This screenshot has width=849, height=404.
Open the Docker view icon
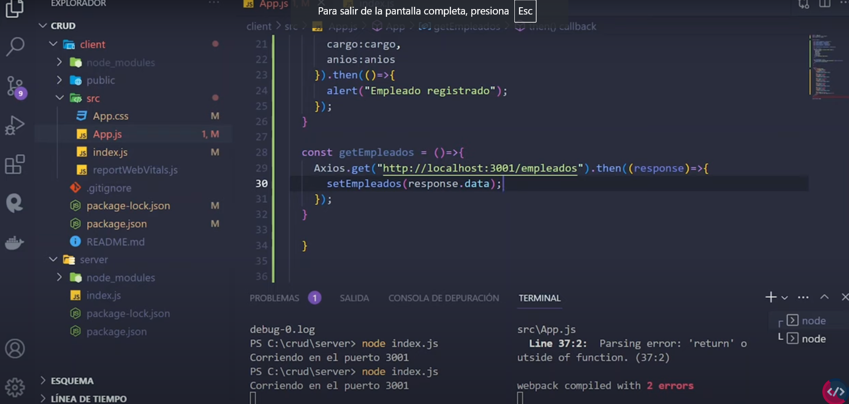coord(15,243)
